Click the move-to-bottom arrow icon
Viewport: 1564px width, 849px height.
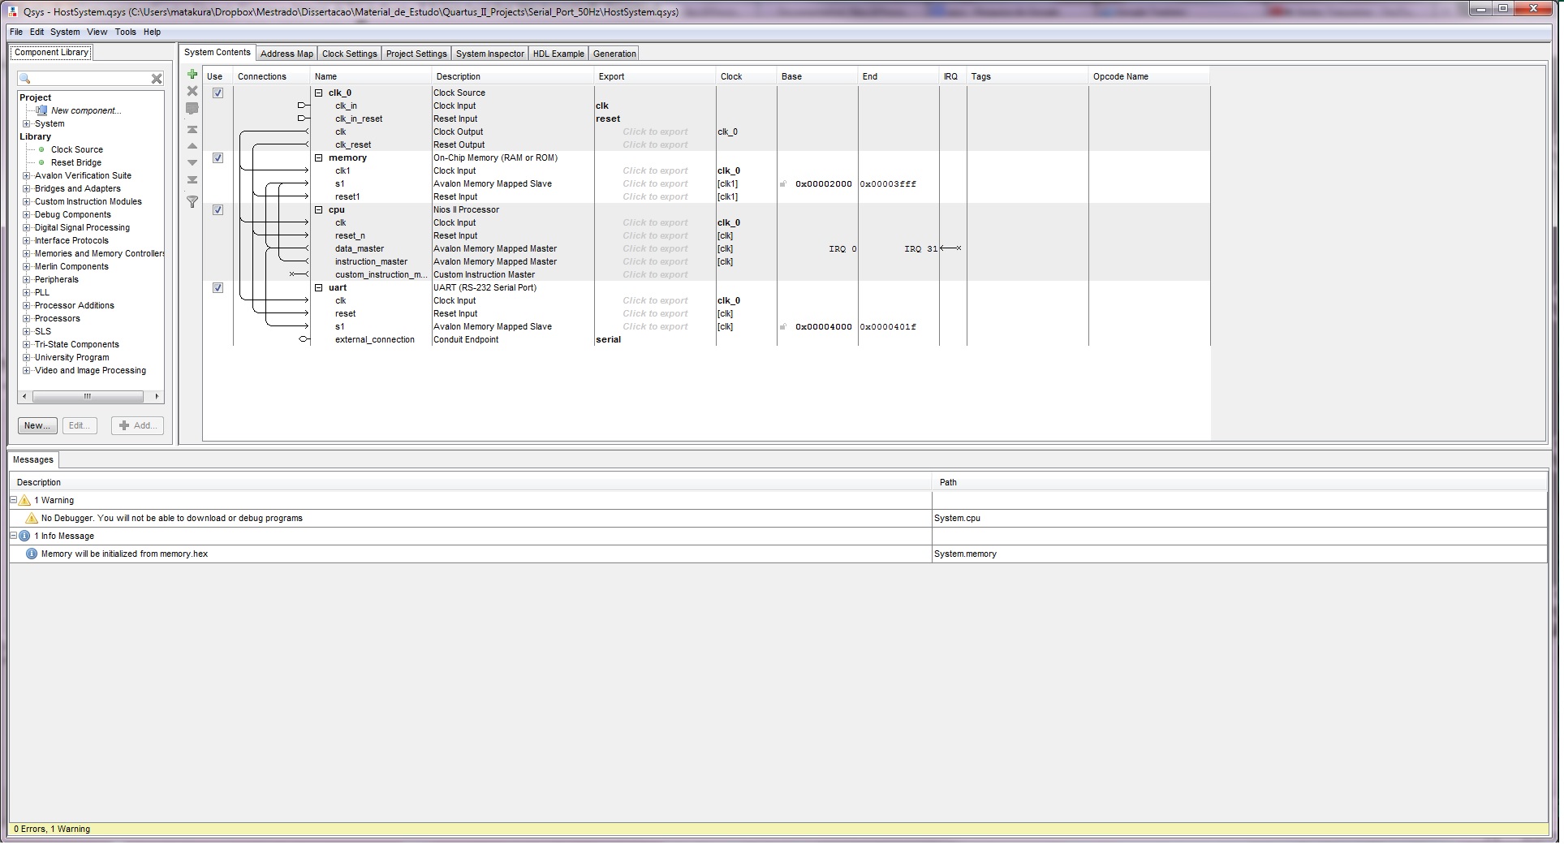(x=192, y=180)
